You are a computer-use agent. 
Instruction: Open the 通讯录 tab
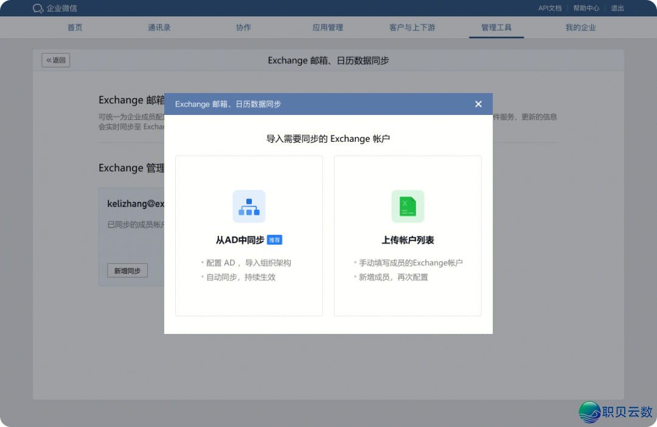(x=159, y=27)
